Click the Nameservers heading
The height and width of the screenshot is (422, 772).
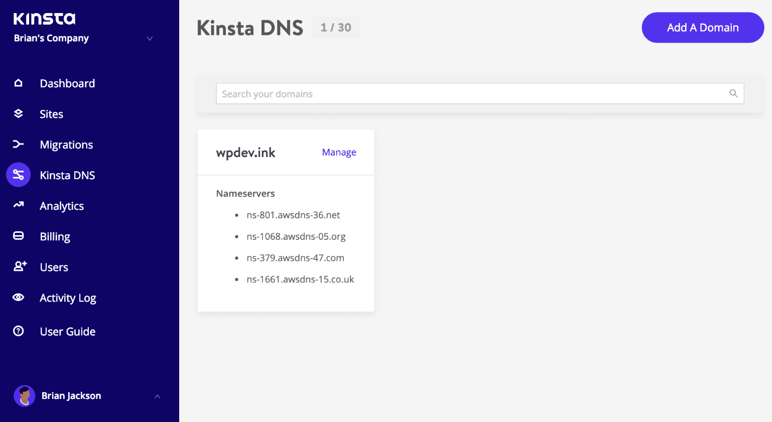(245, 193)
